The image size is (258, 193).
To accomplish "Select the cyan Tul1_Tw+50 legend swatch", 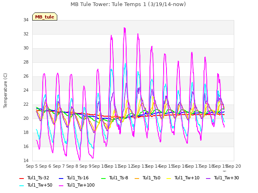I will [21, 185].
